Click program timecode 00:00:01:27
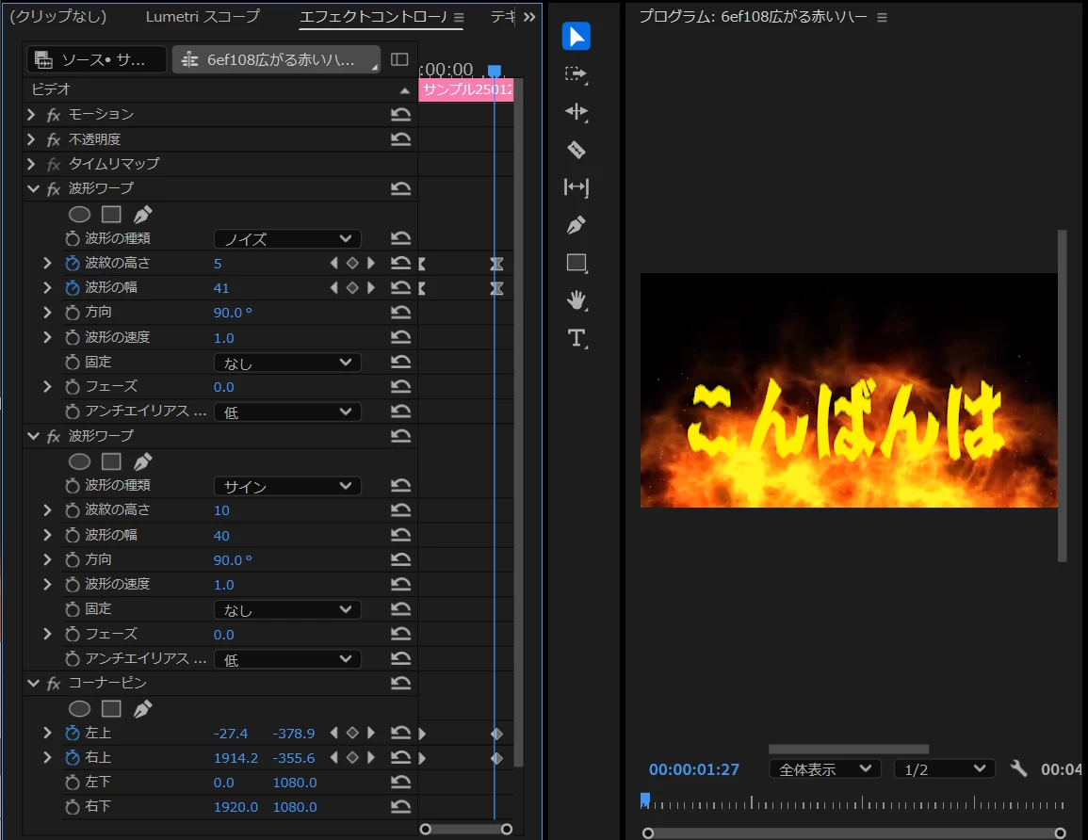1088x840 pixels. click(694, 769)
